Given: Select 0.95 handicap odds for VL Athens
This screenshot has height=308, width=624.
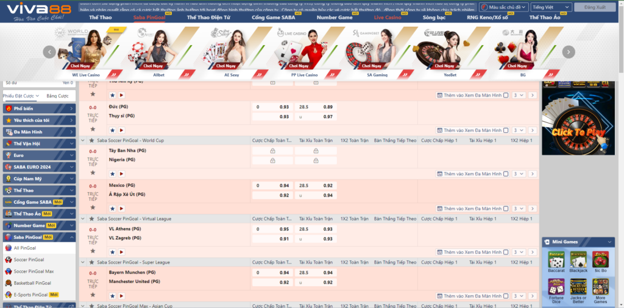Looking at the screenshot, I should 272,229.
